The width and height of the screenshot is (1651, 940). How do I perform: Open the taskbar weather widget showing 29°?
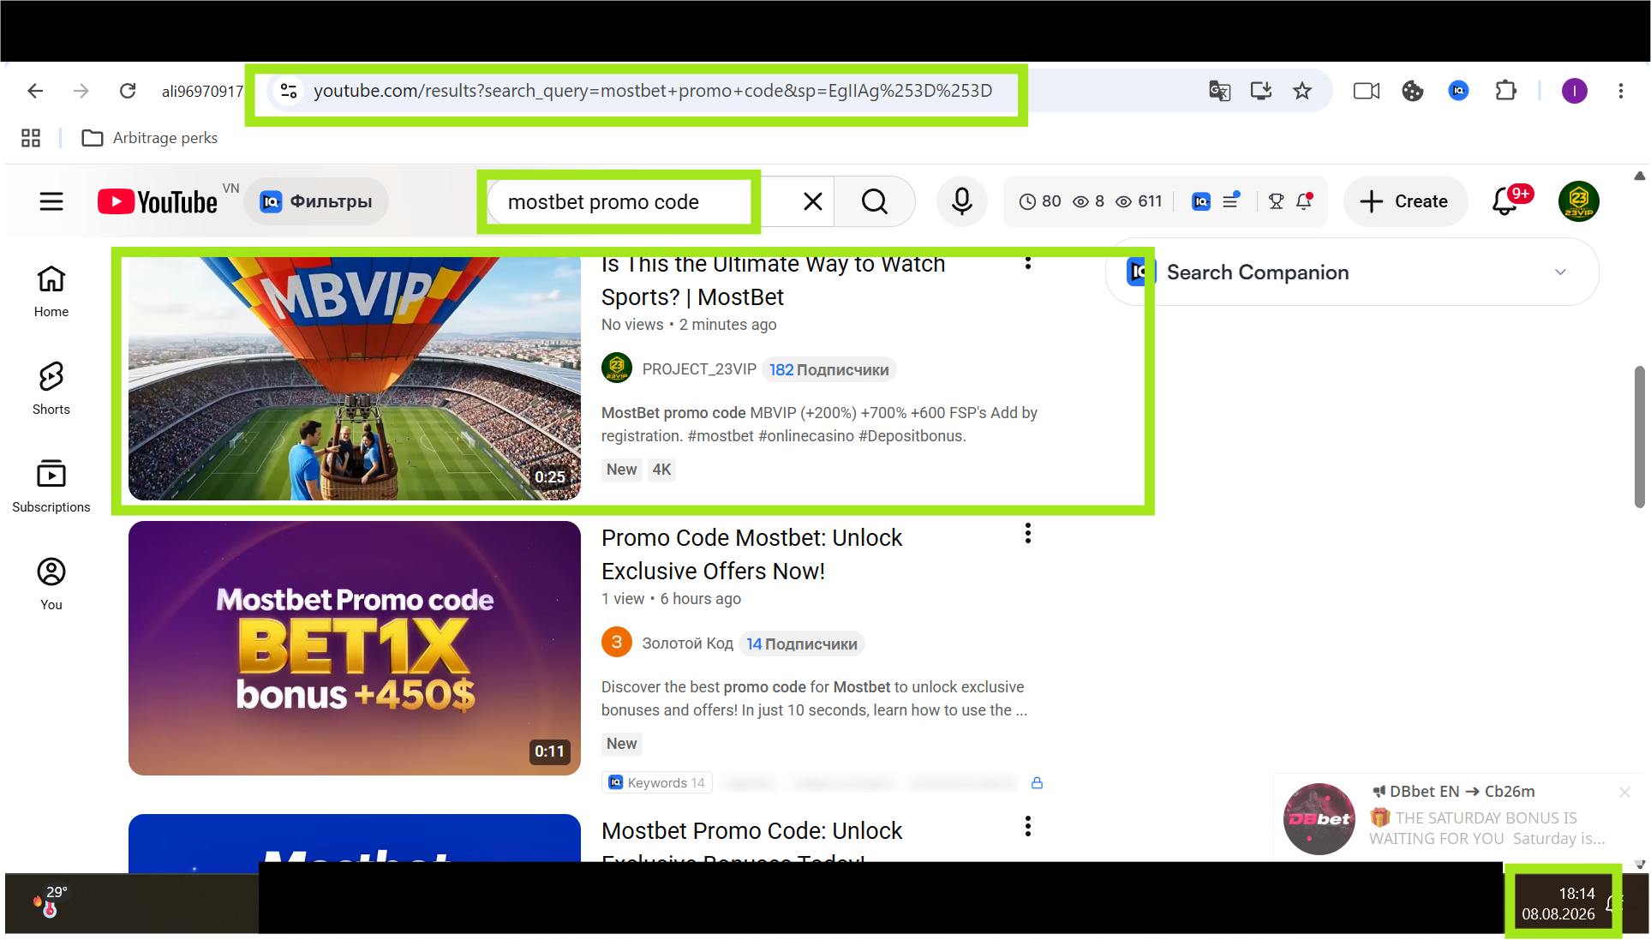point(51,902)
